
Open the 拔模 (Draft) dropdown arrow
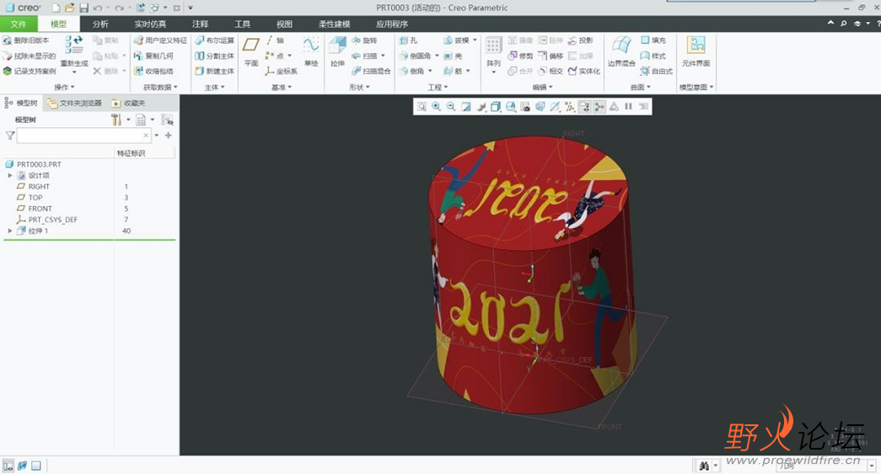[x=475, y=40]
